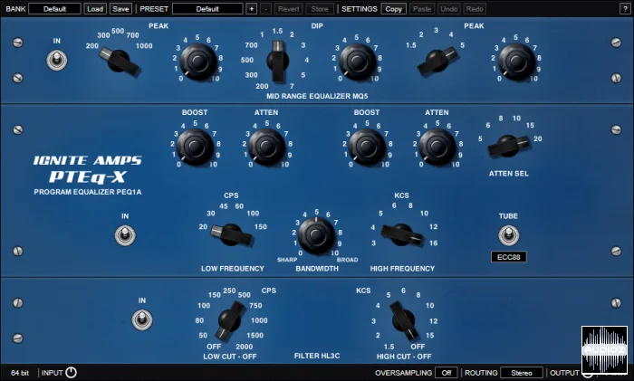The height and width of the screenshot is (381, 634).
Task: Click the high PEAK gain knob
Action: click(517, 62)
